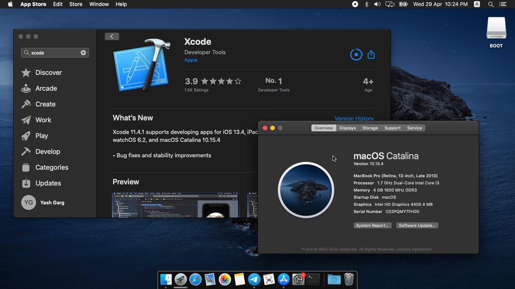Clear the xcode search field text
Screen dimensions: 515x289
(x=83, y=53)
